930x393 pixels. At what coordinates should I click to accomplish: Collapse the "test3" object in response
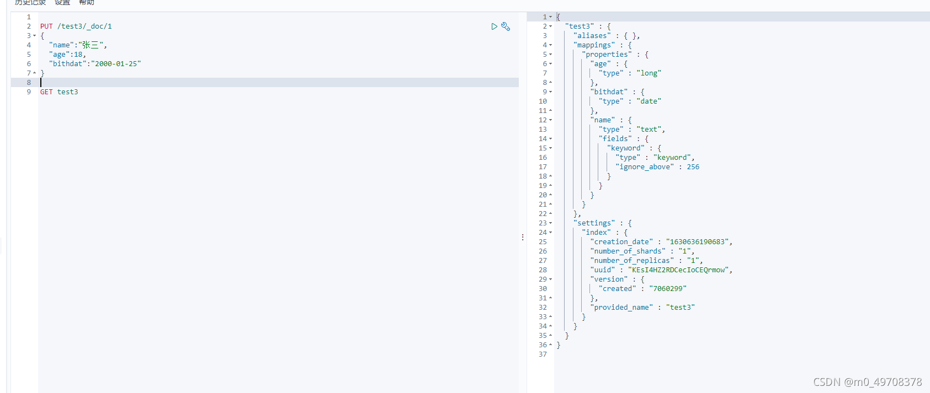[x=550, y=26]
